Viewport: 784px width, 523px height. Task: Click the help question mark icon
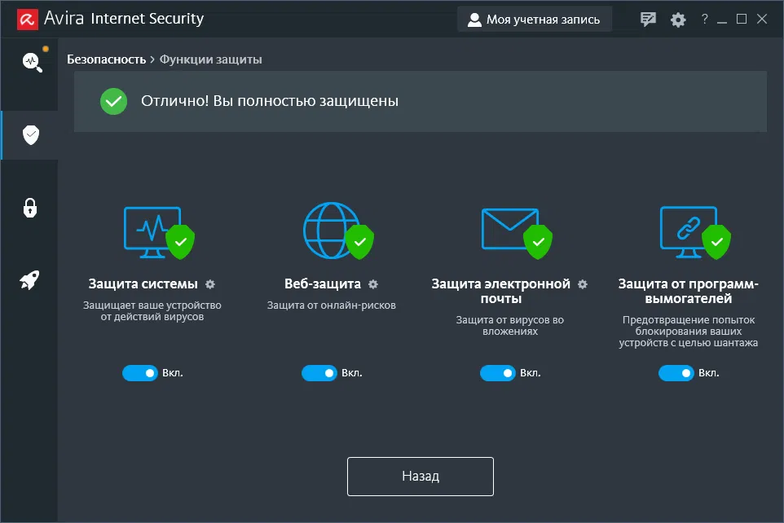coord(703,20)
